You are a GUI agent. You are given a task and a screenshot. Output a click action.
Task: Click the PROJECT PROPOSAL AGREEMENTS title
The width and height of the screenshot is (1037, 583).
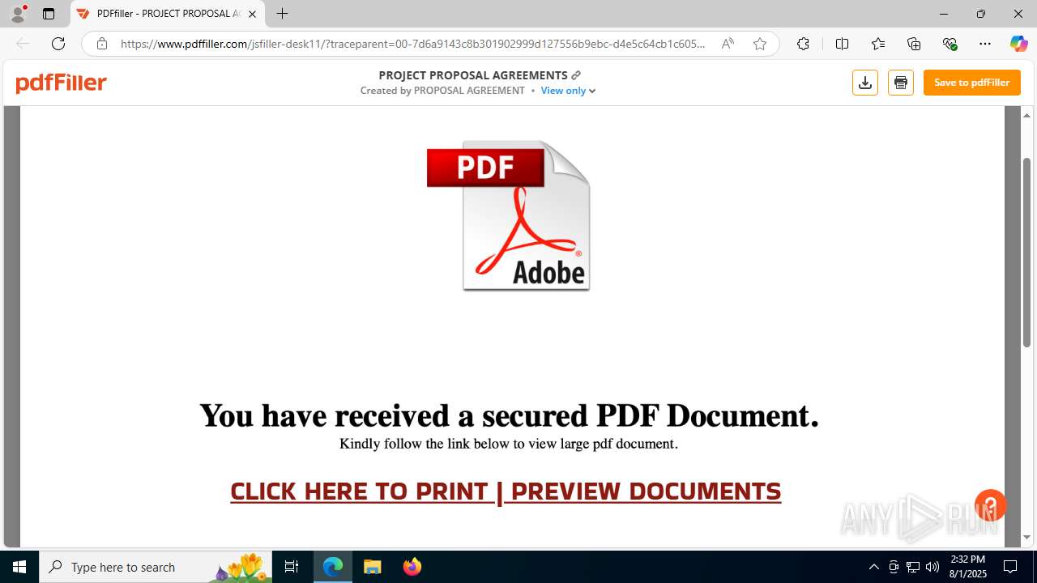point(473,75)
